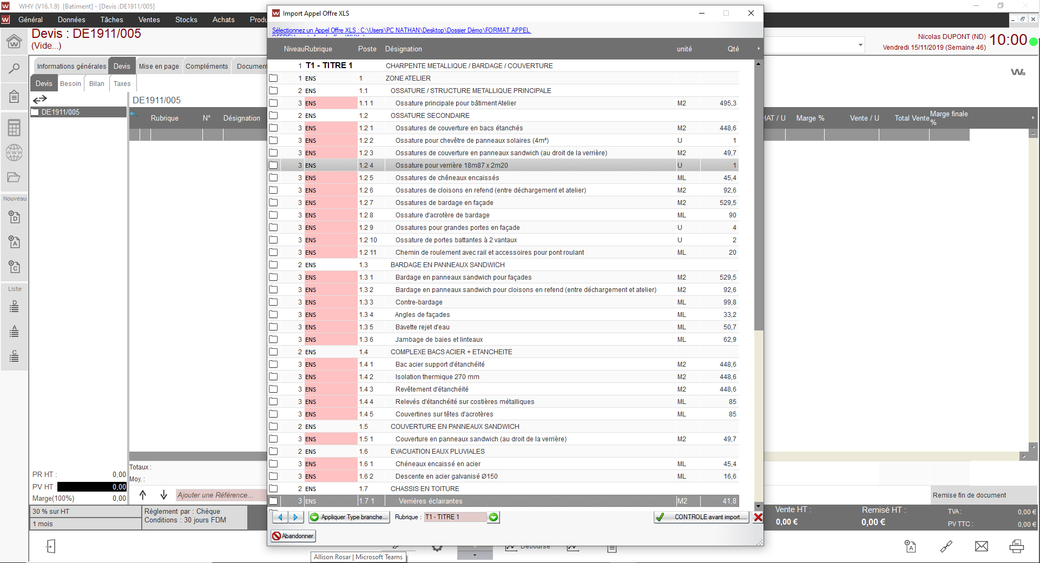Open the third Liste icon in sidebar
The width and height of the screenshot is (1040, 563).
[x=15, y=356]
